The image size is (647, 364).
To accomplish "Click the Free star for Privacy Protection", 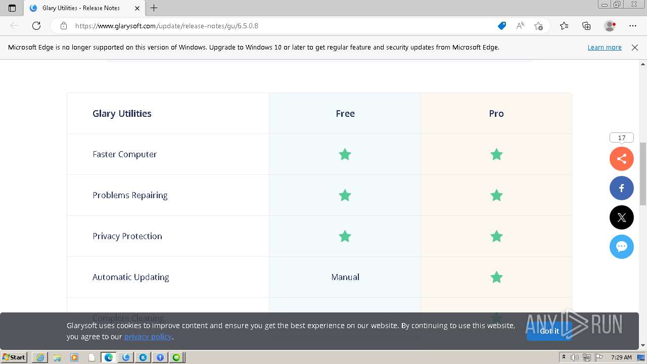I will (x=345, y=236).
